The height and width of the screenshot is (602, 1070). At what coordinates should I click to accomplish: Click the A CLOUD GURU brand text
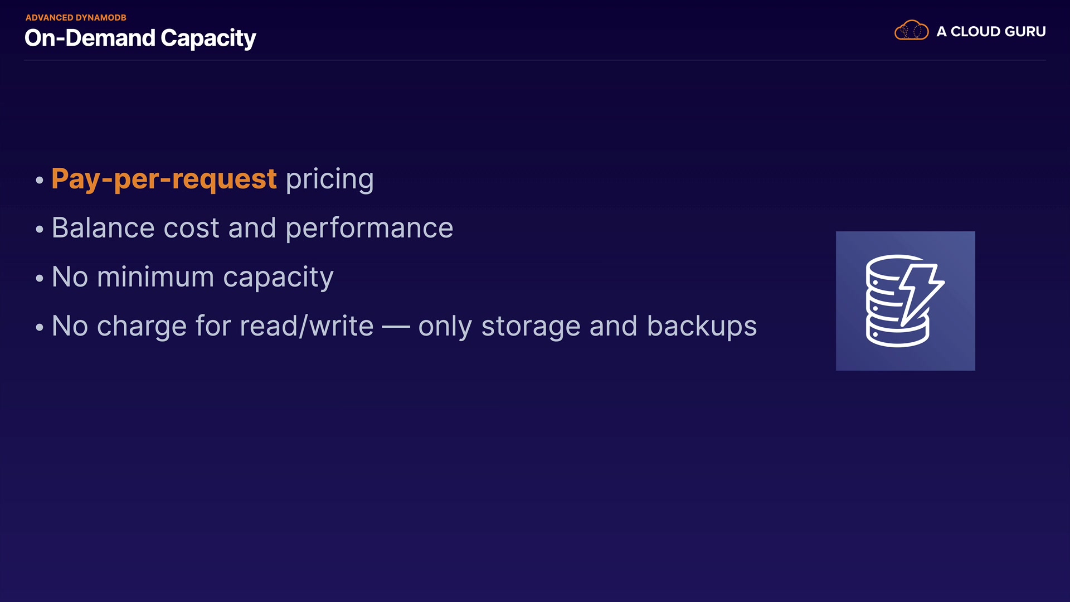click(x=991, y=32)
